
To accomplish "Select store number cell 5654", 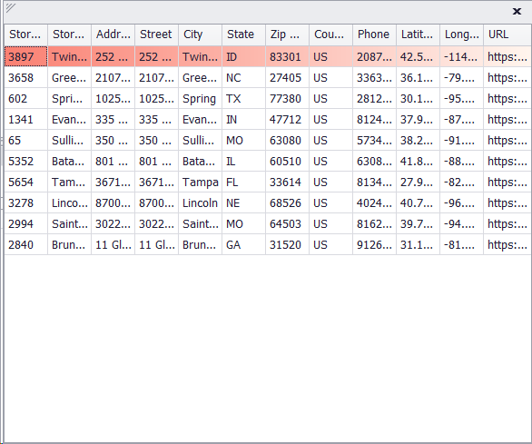I will [25, 183].
